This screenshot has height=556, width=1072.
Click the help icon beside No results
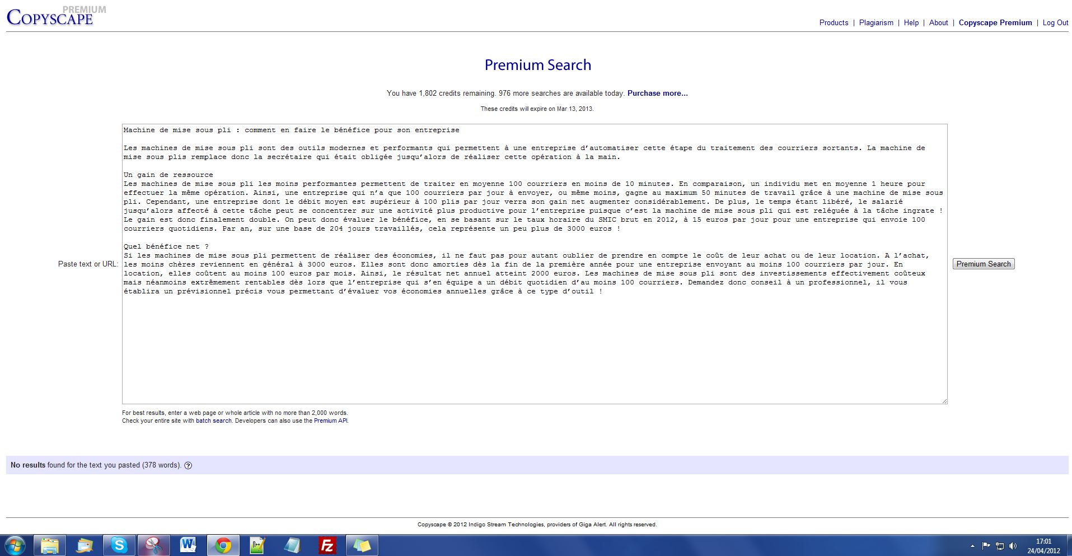pyautogui.click(x=188, y=465)
